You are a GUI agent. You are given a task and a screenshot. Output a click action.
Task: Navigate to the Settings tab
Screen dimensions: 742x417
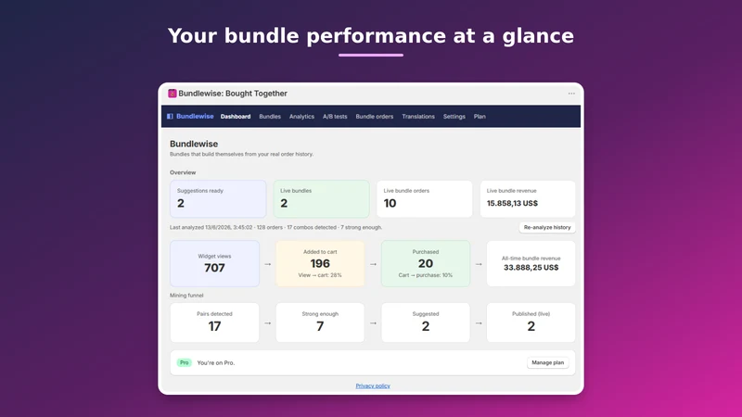click(454, 117)
